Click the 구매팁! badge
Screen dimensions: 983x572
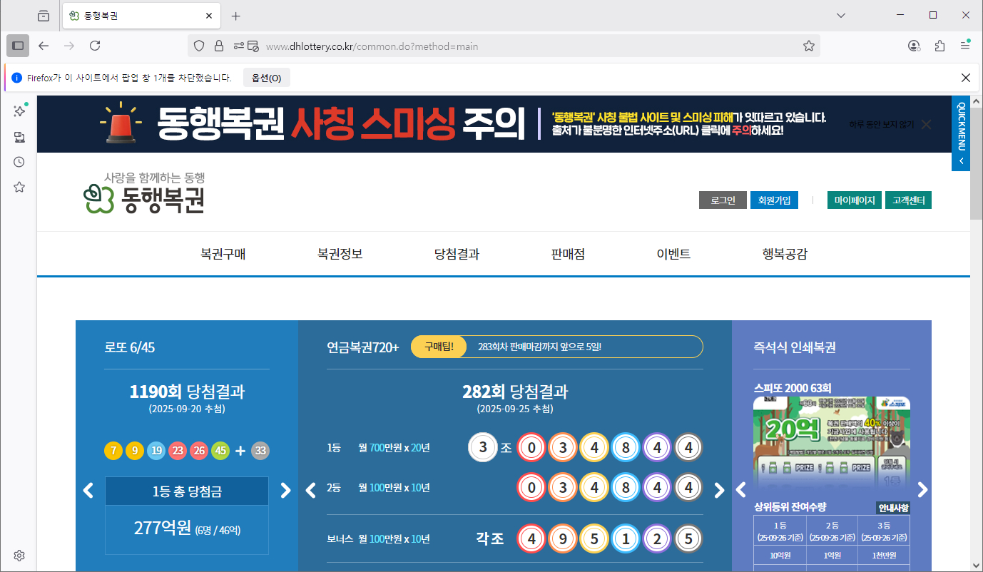(439, 347)
